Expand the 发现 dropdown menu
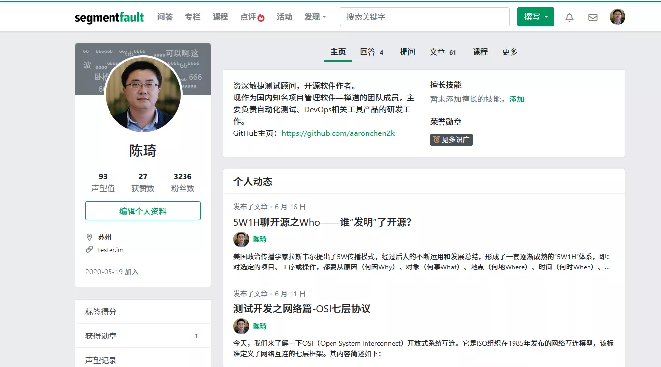The image size is (661, 367). pos(315,17)
